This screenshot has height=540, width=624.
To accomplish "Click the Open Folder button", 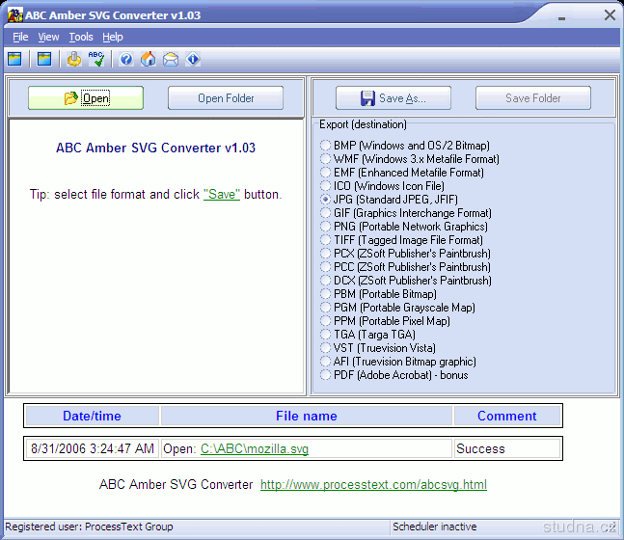I will point(226,98).
